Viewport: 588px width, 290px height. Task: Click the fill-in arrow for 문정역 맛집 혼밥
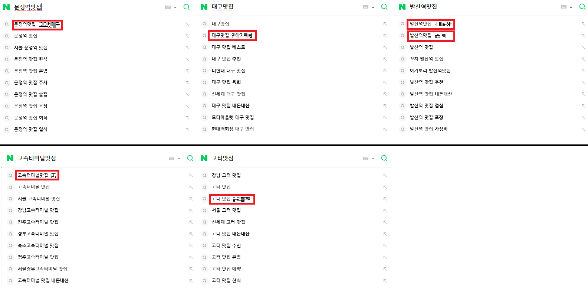pos(187,71)
